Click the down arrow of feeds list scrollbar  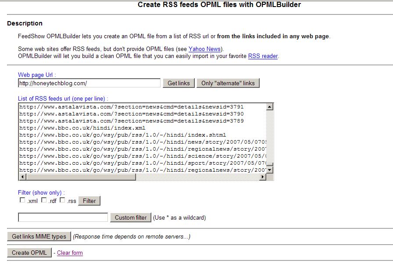click(269, 170)
